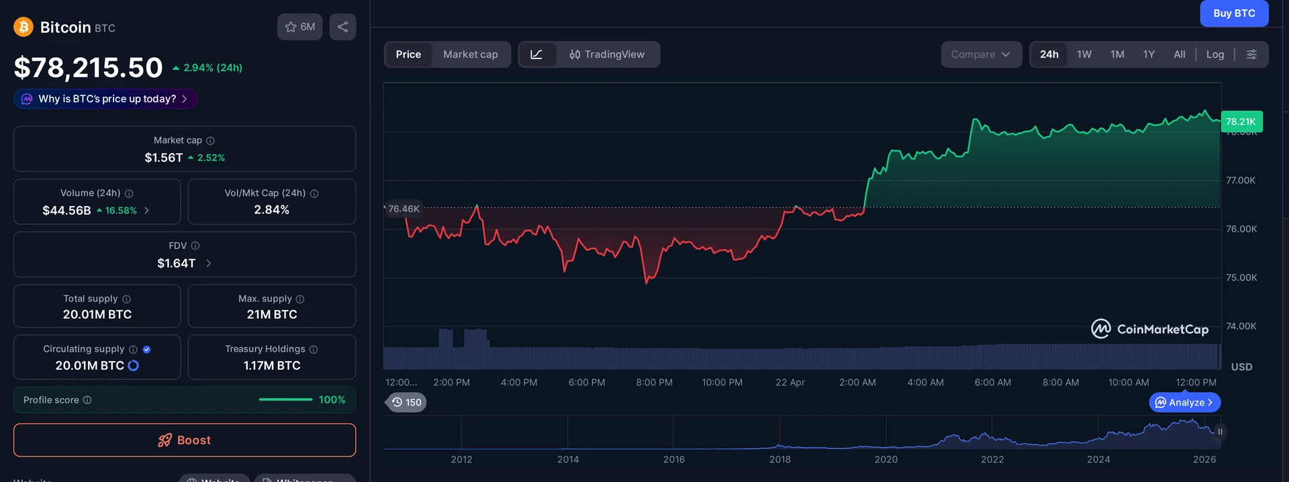
Task: Click the 78.21K current price label
Action: (1241, 122)
